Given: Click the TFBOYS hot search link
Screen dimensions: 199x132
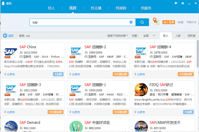Looking at the screenshot, I should pos(191,22).
